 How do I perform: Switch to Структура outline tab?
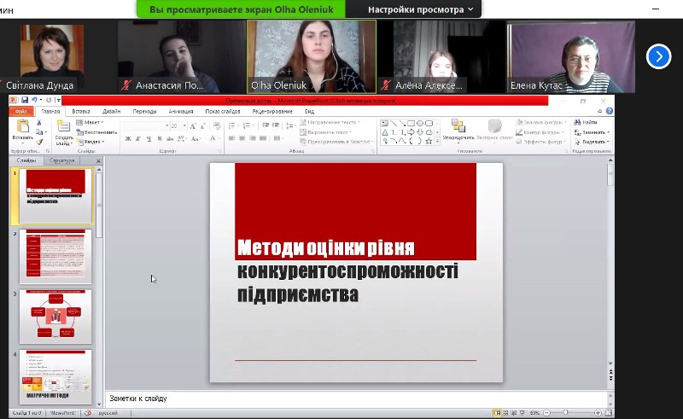tap(62, 160)
